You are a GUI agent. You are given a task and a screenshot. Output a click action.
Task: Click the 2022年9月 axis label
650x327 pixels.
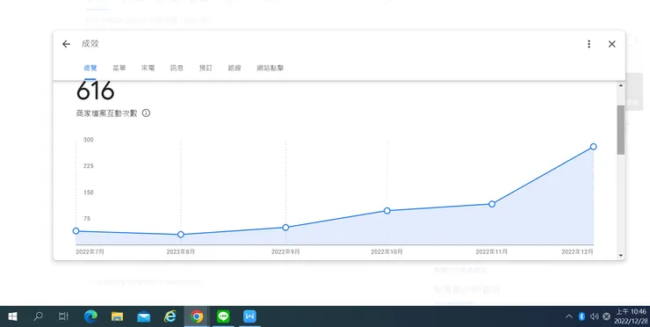tap(285, 252)
